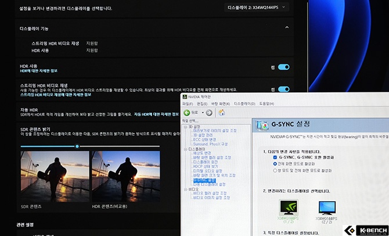Select the green NVIDIA monitor X34WQ144IPS (1/2)
This screenshot has width=389, height=236.
point(289,208)
